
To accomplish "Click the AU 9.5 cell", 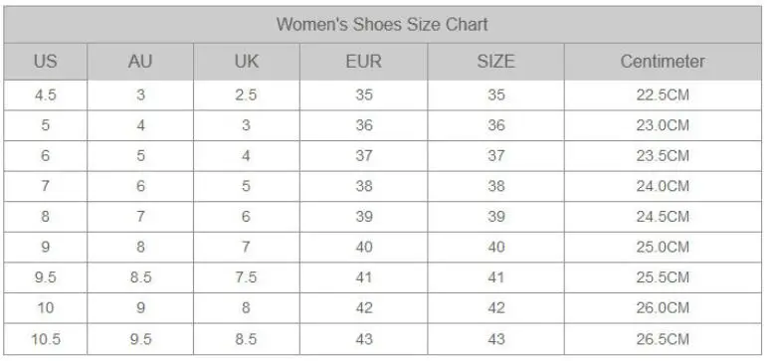I will click(x=140, y=339).
